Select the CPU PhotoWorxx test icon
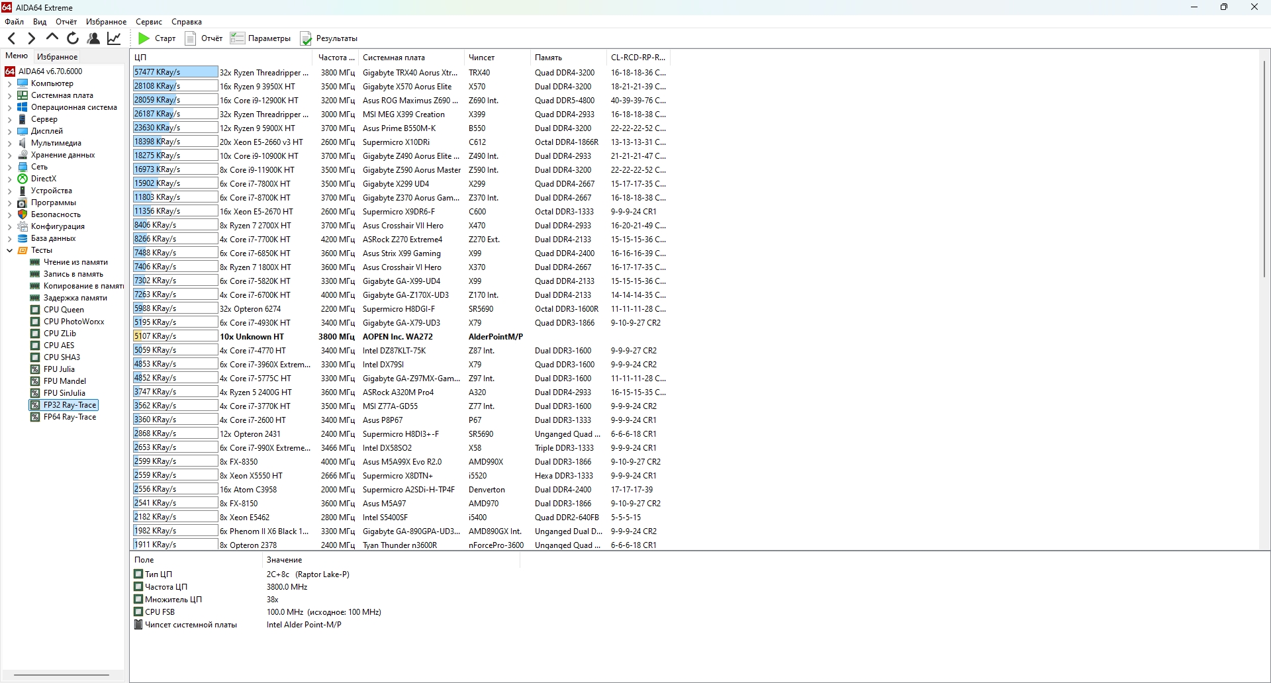1271x683 pixels. point(35,322)
